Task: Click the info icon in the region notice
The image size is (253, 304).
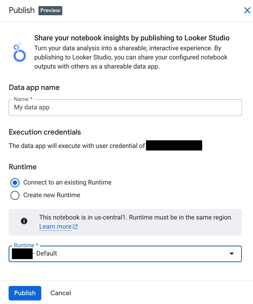Action: 24,221
